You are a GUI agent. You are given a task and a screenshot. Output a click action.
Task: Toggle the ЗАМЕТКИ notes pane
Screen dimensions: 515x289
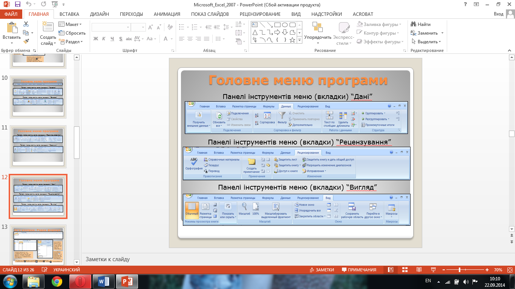(x=322, y=270)
